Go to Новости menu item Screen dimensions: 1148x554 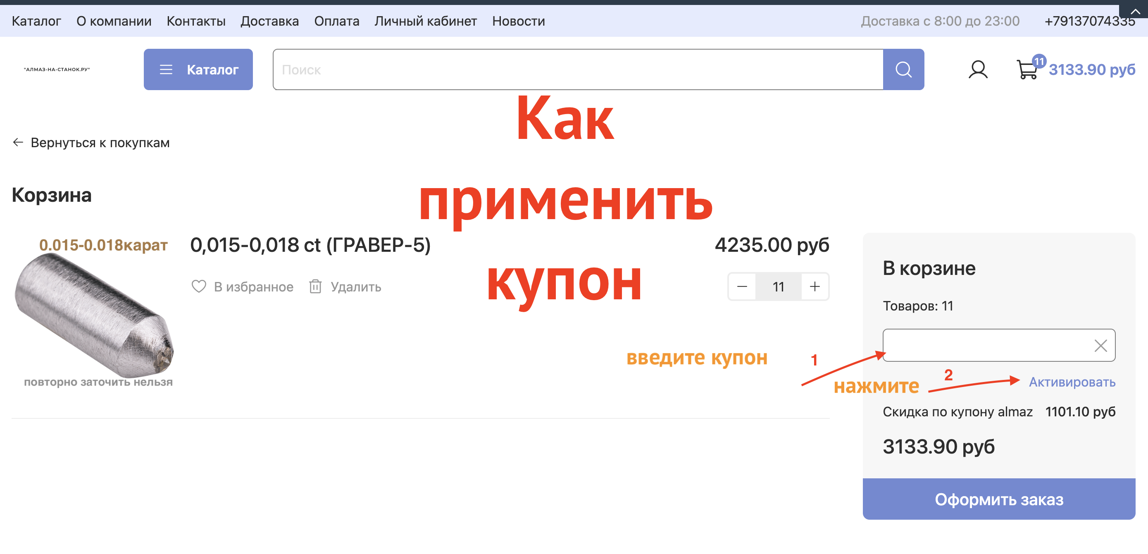518,21
